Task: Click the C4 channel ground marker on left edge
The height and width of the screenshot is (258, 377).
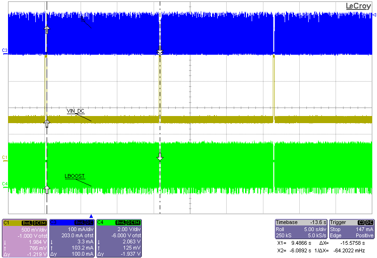Action: click(5, 185)
